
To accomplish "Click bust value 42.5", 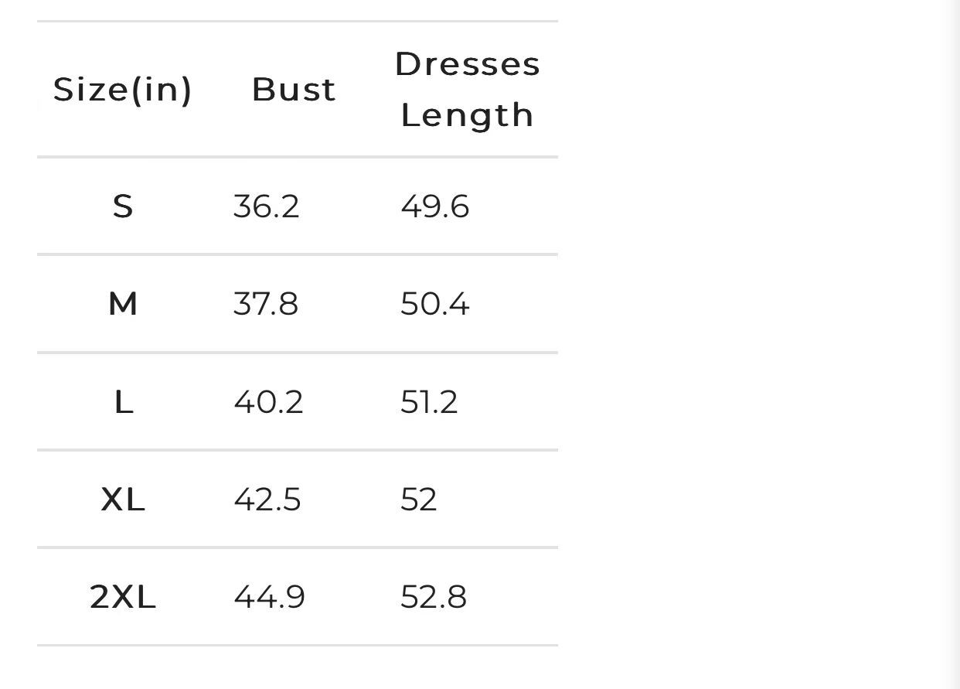I will tap(267, 500).
